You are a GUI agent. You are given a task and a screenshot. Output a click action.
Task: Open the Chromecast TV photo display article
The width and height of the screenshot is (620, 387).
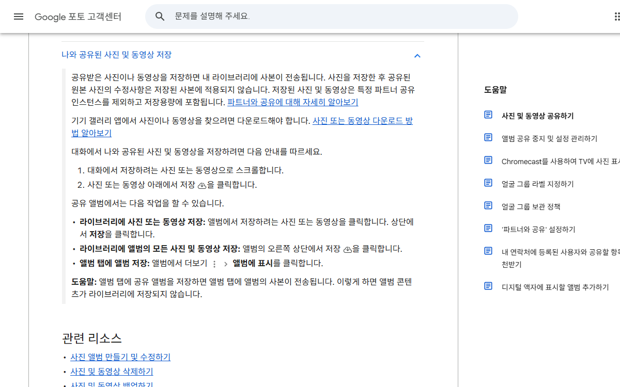(561, 162)
